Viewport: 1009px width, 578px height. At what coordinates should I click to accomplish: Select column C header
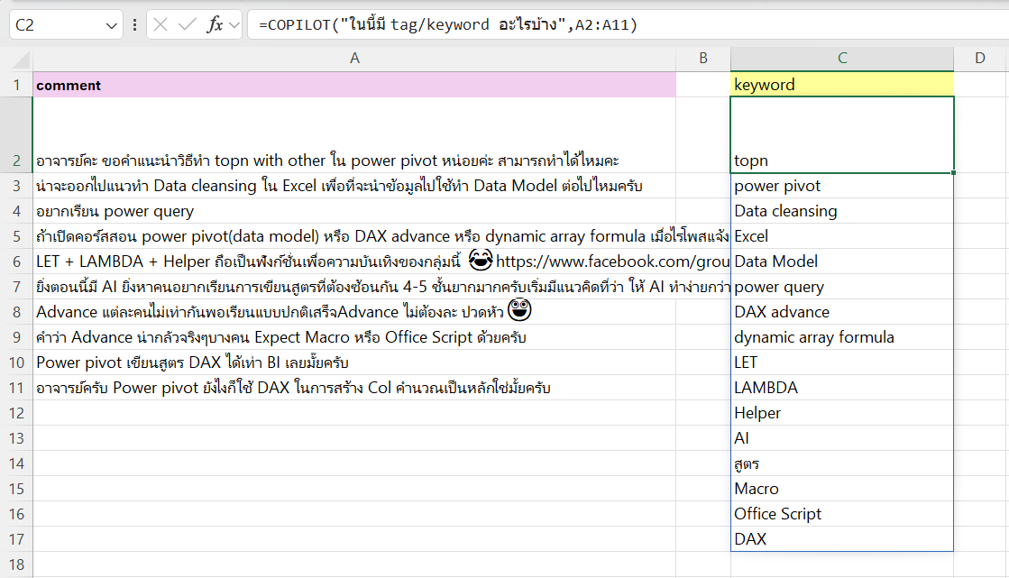(841, 59)
